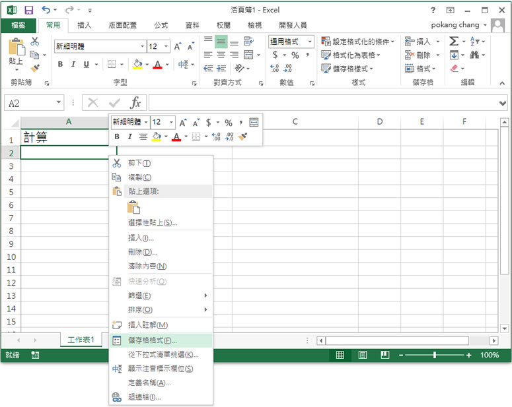Viewport: 512px width, 407px height.
Task: Apply comma style in ribbon
Action: click(x=307, y=55)
